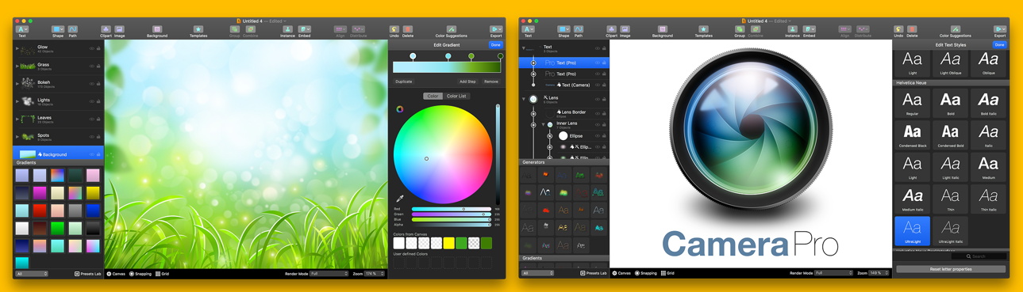This screenshot has height=292, width=1023.
Task: Click Add Step button in gradient editor
Action: point(467,82)
